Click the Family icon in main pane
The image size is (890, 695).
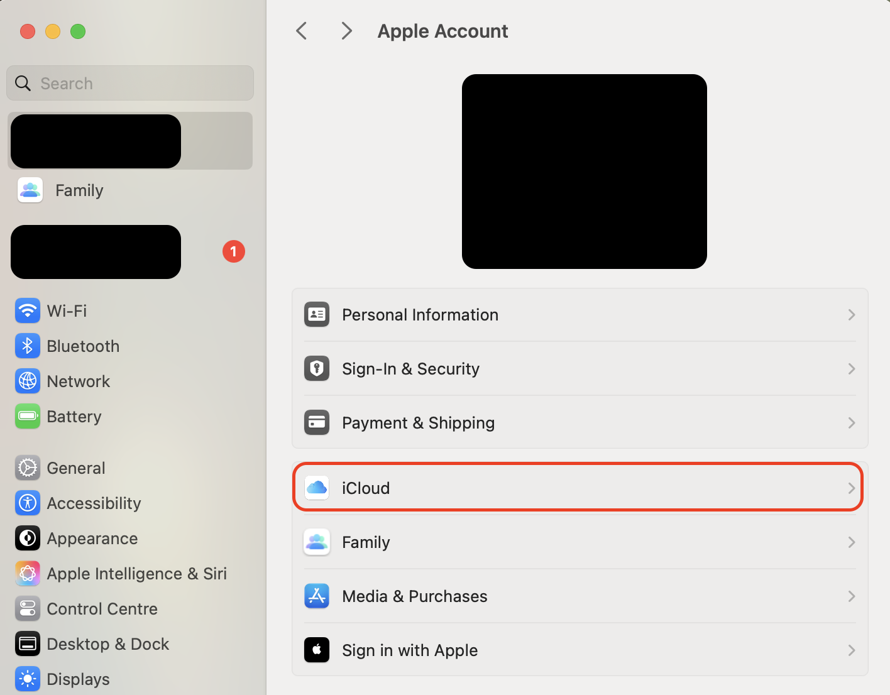317,542
